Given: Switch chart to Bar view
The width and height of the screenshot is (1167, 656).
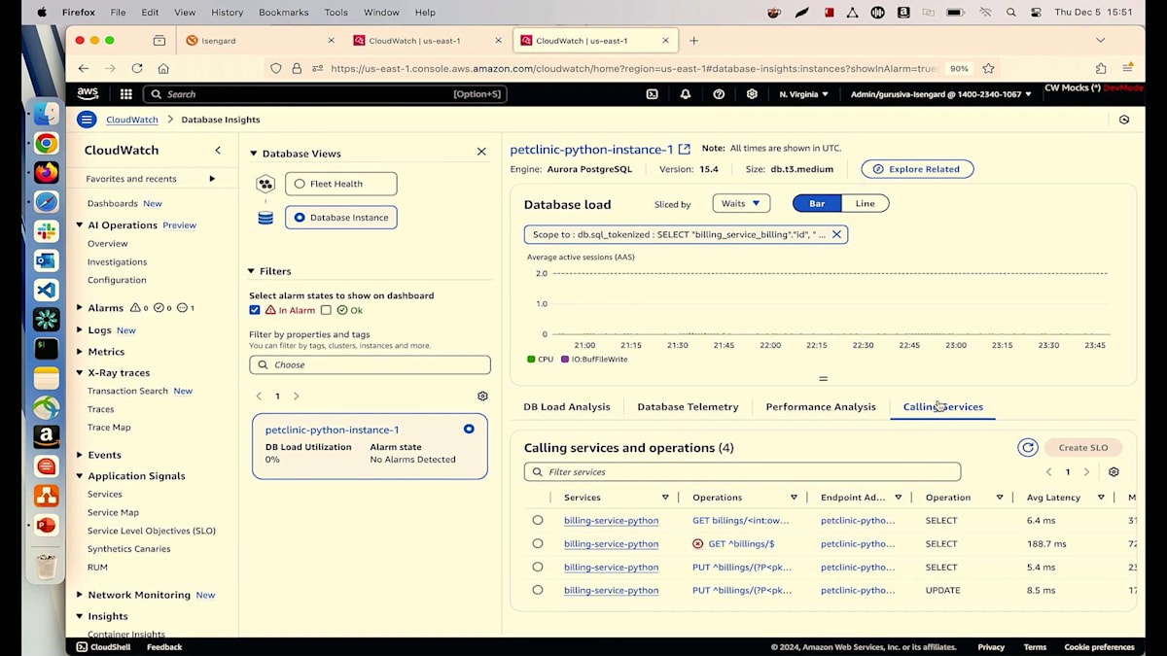Looking at the screenshot, I should pos(817,203).
